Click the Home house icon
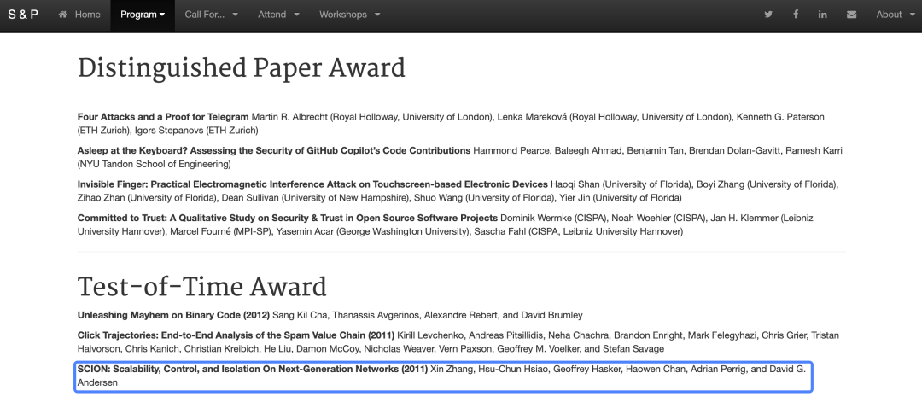 [63, 15]
